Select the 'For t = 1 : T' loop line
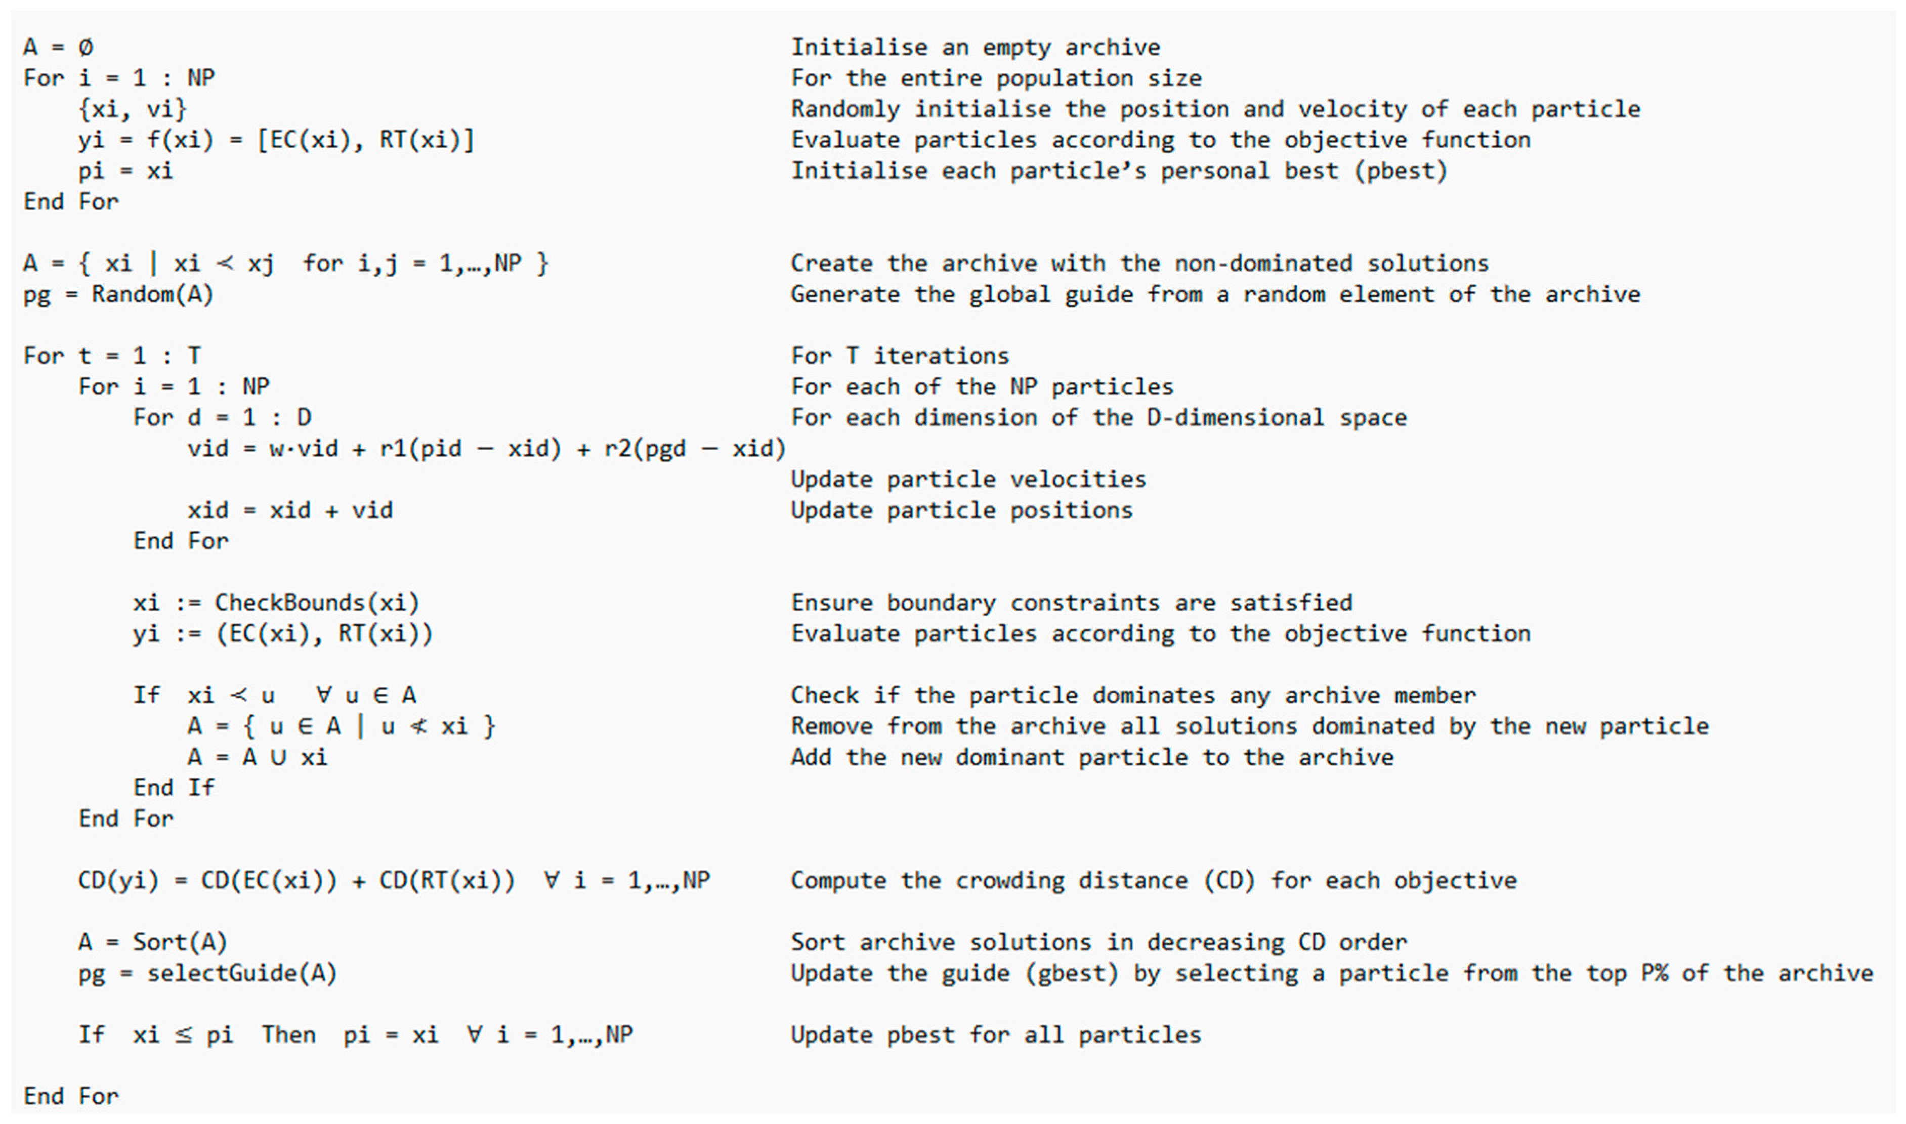1906x1124 pixels. pos(112,356)
